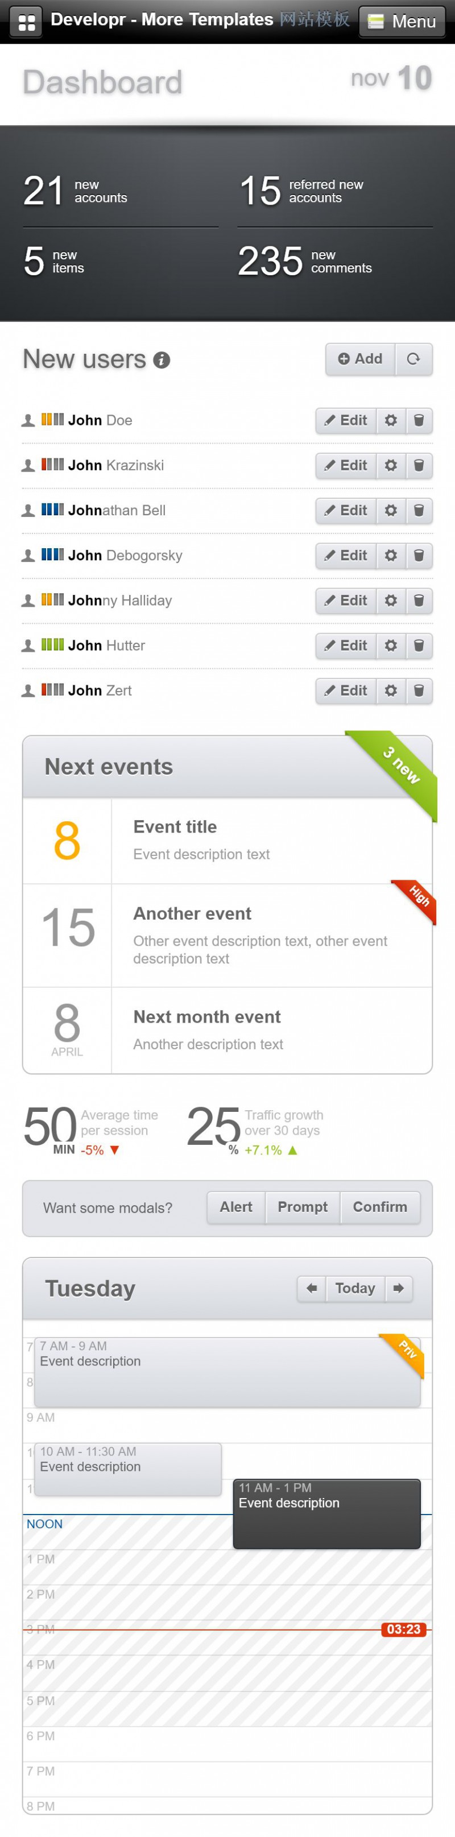The width and height of the screenshot is (455, 1837).
Task: Open settings gear for John Debogorsky
Action: [391, 555]
